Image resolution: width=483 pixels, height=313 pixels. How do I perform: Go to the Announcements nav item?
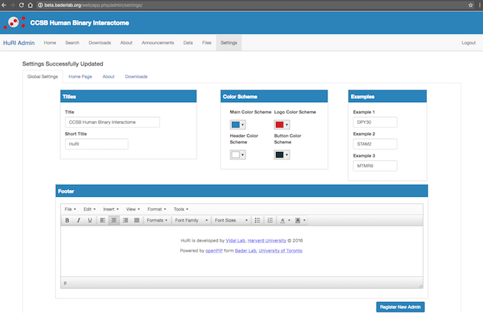click(157, 43)
